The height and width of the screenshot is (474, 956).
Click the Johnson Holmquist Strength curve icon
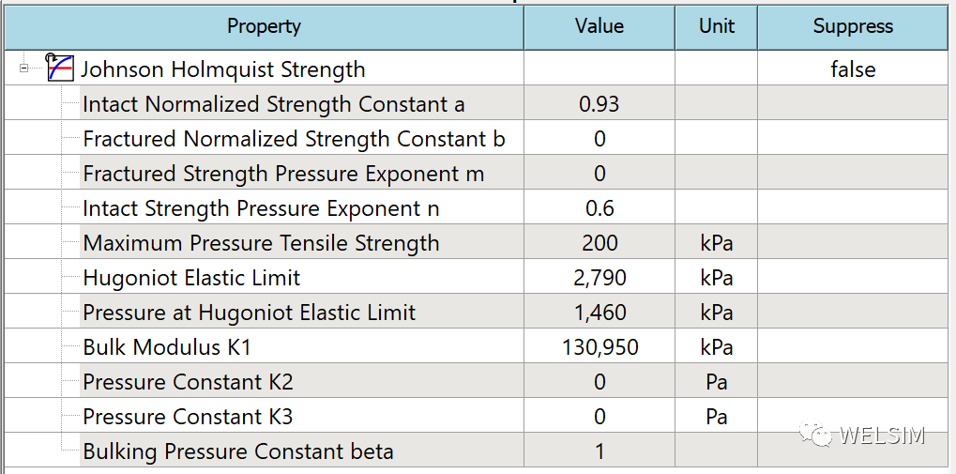(60, 69)
